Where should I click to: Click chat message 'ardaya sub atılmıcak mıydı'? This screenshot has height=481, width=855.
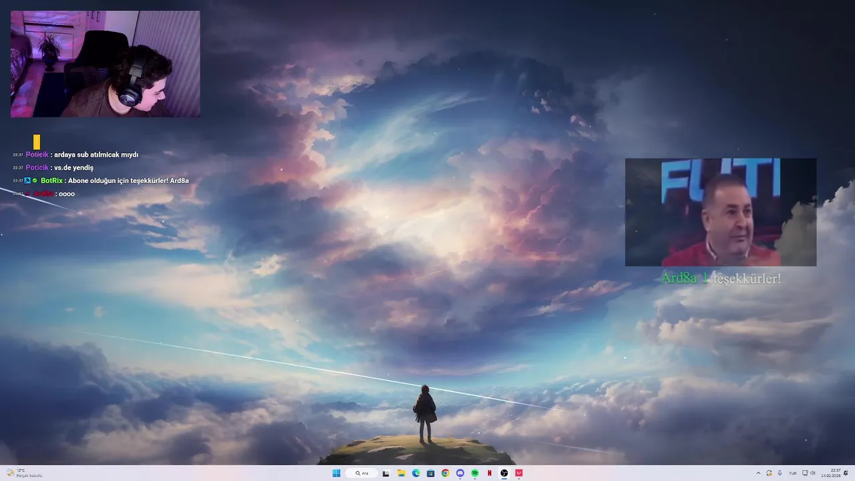96,155
